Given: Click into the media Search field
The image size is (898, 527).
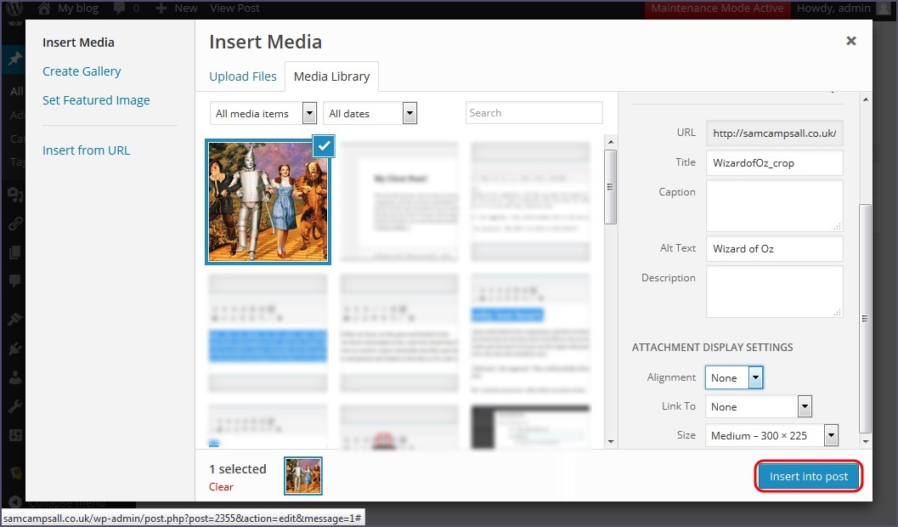Looking at the screenshot, I should tap(534, 113).
